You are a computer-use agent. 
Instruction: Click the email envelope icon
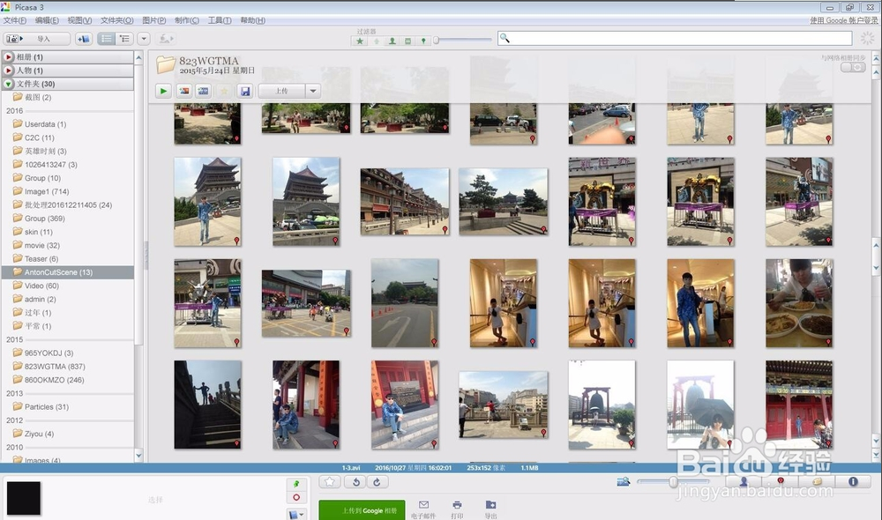423,505
